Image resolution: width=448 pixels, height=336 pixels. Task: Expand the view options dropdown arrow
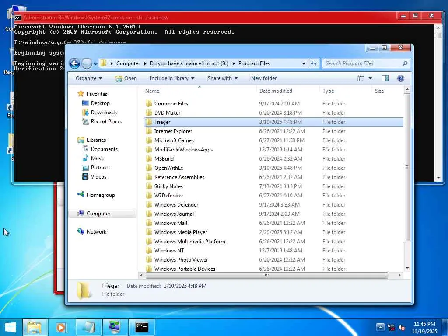click(x=370, y=78)
